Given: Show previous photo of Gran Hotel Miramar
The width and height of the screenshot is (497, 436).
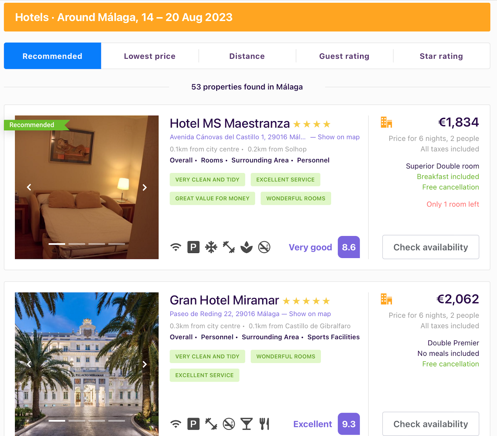Looking at the screenshot, I should pos(29,364).
